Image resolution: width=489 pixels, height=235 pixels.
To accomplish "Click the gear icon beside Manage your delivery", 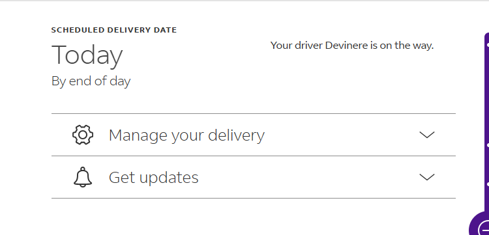I will tap(83, 135).
